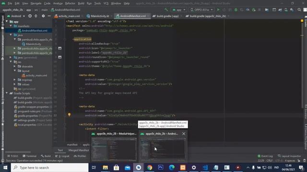Click the Collapse All icon in Project panel

[x=36, y=16]
